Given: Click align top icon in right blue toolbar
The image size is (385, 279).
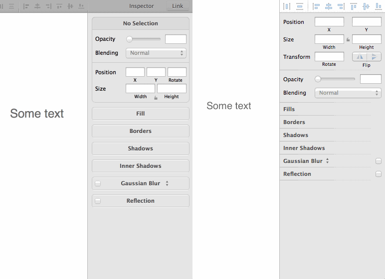Looking at the screenshot, I should 354,6.
